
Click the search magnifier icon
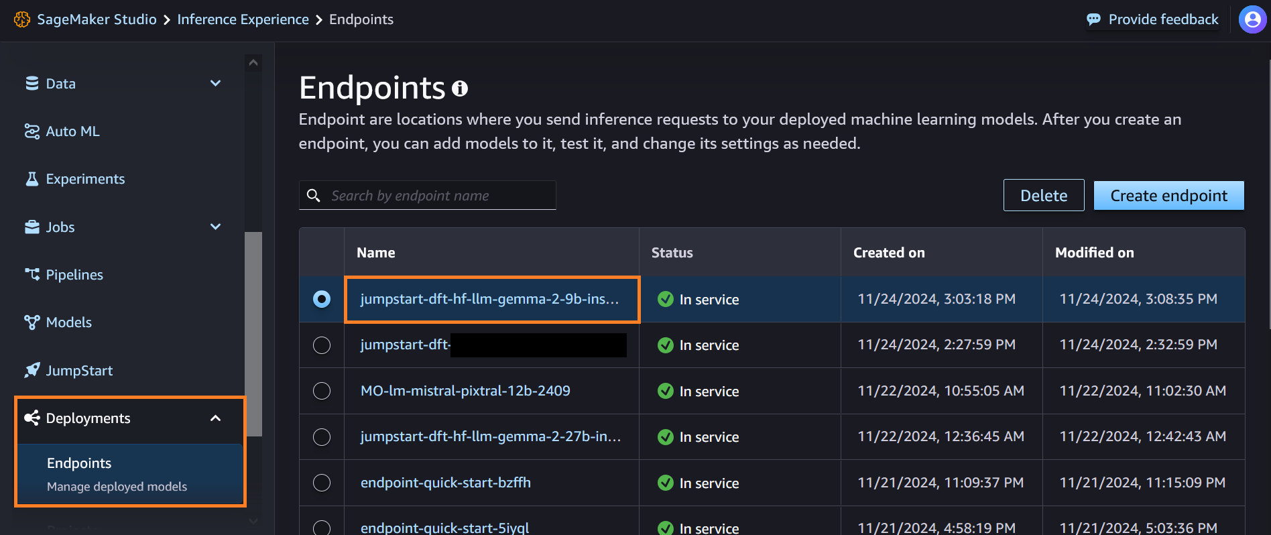pyautogui.click(x=313, y=195)
